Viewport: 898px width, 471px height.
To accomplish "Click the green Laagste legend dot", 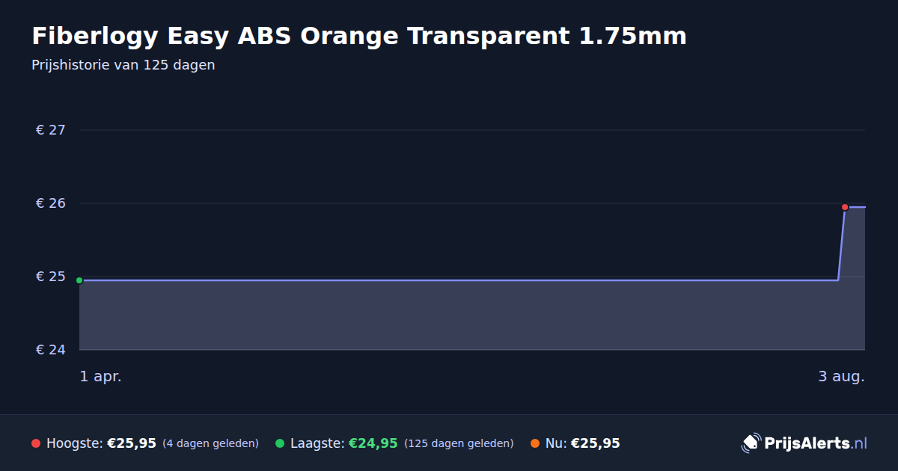I will (x=280, y=443).
